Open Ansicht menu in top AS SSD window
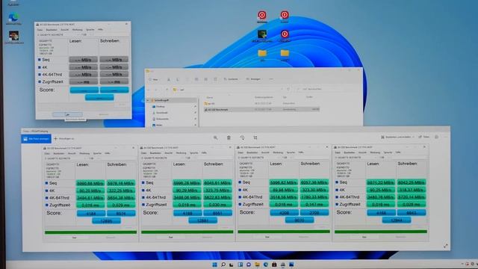This screenshot has height=269, width=478. (65, 30)
